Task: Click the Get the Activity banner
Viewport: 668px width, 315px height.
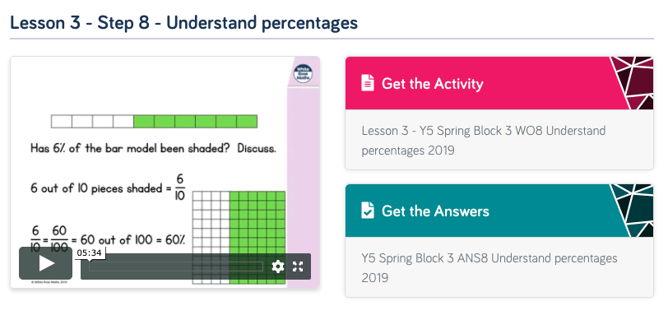Action: 499,83
